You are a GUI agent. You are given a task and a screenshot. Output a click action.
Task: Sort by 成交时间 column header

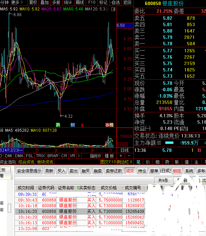26,188
